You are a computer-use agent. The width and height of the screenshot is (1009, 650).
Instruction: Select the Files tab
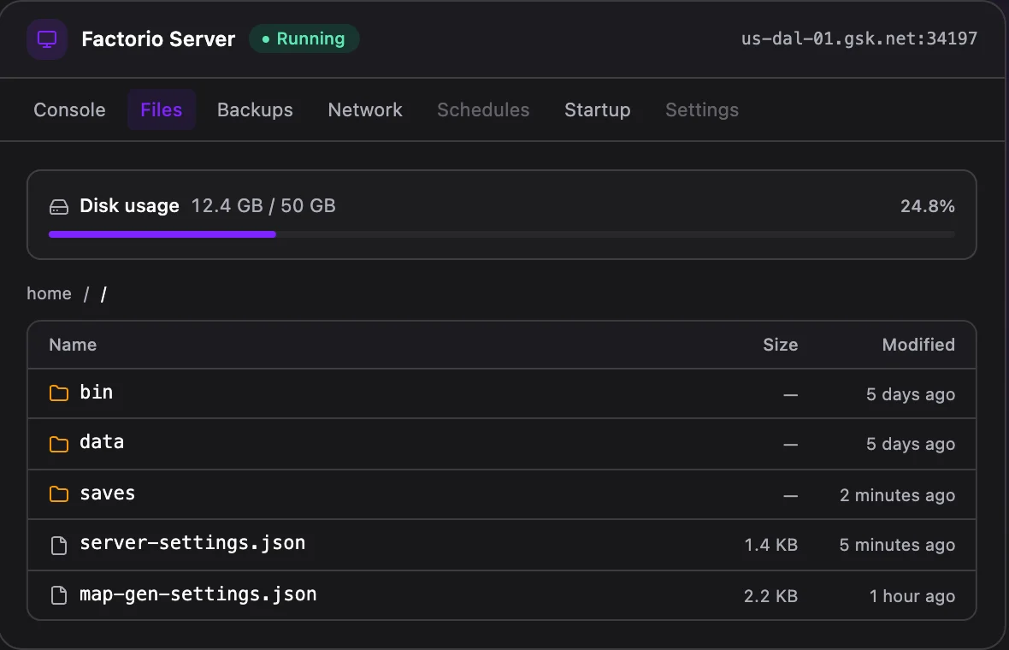pos(162,110)
